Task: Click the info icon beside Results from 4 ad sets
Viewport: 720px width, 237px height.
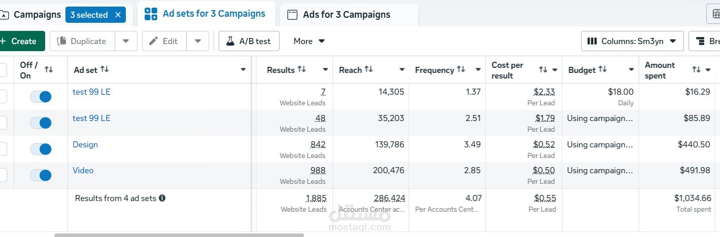Action: [162, 198]
